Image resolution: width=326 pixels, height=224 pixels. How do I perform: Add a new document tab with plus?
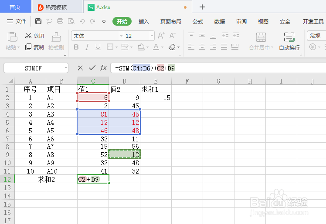coord(202,7)
